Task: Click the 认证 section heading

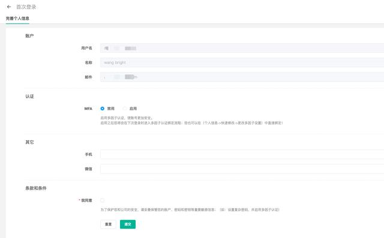Action: (29, 97)
